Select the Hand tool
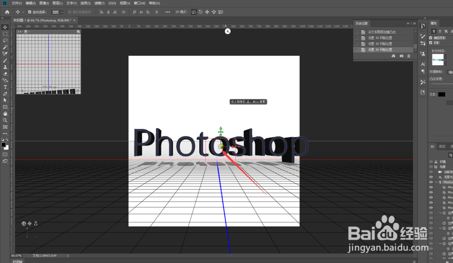Viewport: 453px width, 263px height. (x=5, y=113)
